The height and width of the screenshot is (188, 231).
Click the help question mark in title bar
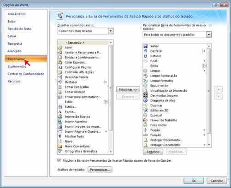pos(216,5)
